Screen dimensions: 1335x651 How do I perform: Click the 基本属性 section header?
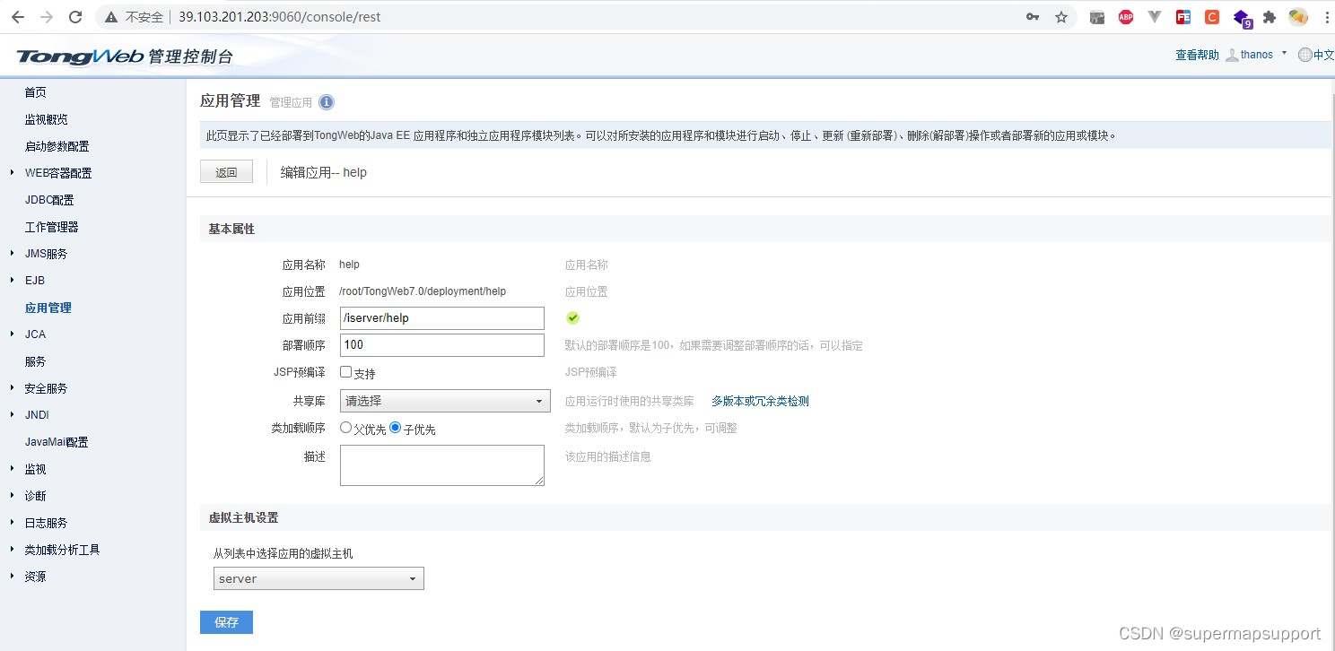coord(231,229)
